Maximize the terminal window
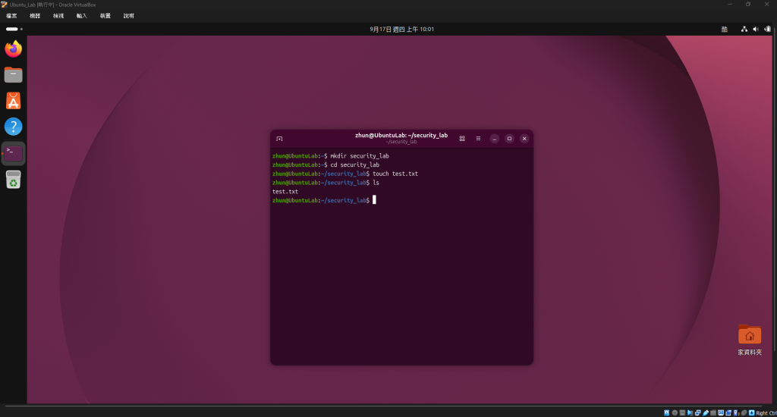The image size is (777, 417). (x=509, y=139)
